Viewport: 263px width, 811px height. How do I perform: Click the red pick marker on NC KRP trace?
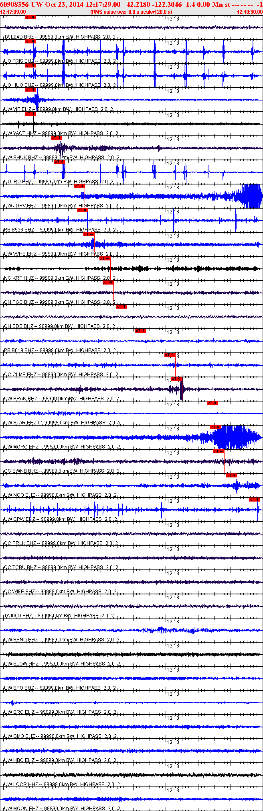(105, 258)
